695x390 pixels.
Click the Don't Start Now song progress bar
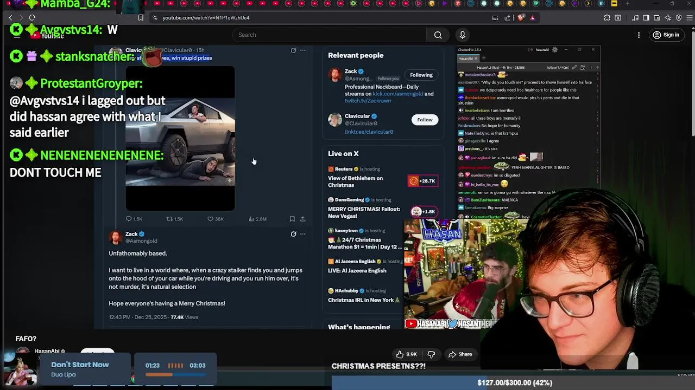coord(175,374)
